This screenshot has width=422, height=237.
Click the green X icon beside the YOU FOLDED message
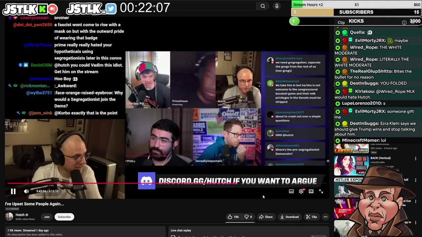338,84
